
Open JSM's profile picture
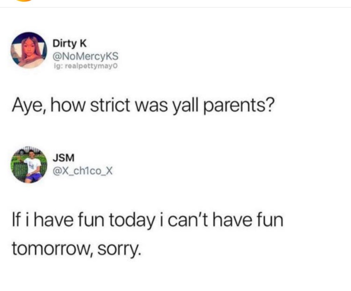click(29, 165)
